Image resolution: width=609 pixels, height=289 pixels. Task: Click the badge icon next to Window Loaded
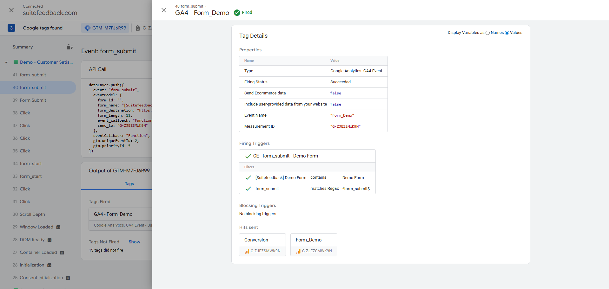pos(58,227)
